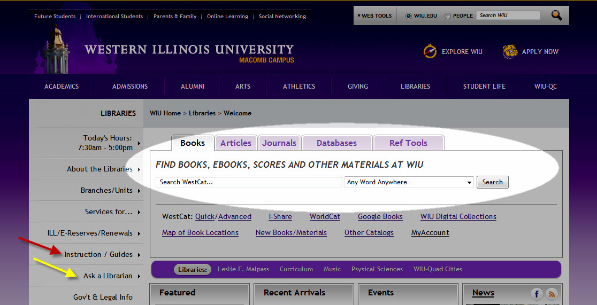The width and height of the screenshot is (597, 305).
Task: Open the News heading link
Action: [483, 293]
